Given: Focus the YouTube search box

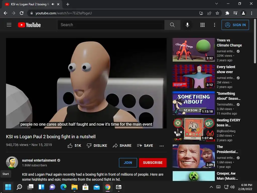Looking at the screenshot, I should [x=111, y=25].
